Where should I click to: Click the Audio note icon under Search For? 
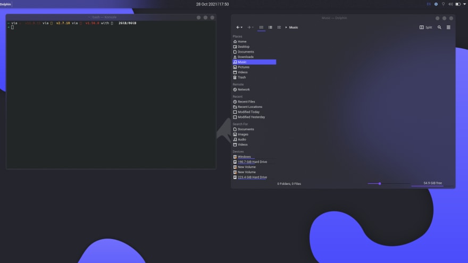click(235, 139)
